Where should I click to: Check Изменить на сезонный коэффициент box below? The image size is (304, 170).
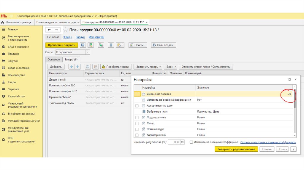pos(191,142)
